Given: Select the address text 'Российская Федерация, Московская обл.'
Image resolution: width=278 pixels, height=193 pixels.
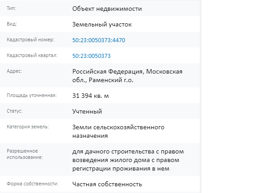Looking at the screenshot, I should click(x=127, y=76).
